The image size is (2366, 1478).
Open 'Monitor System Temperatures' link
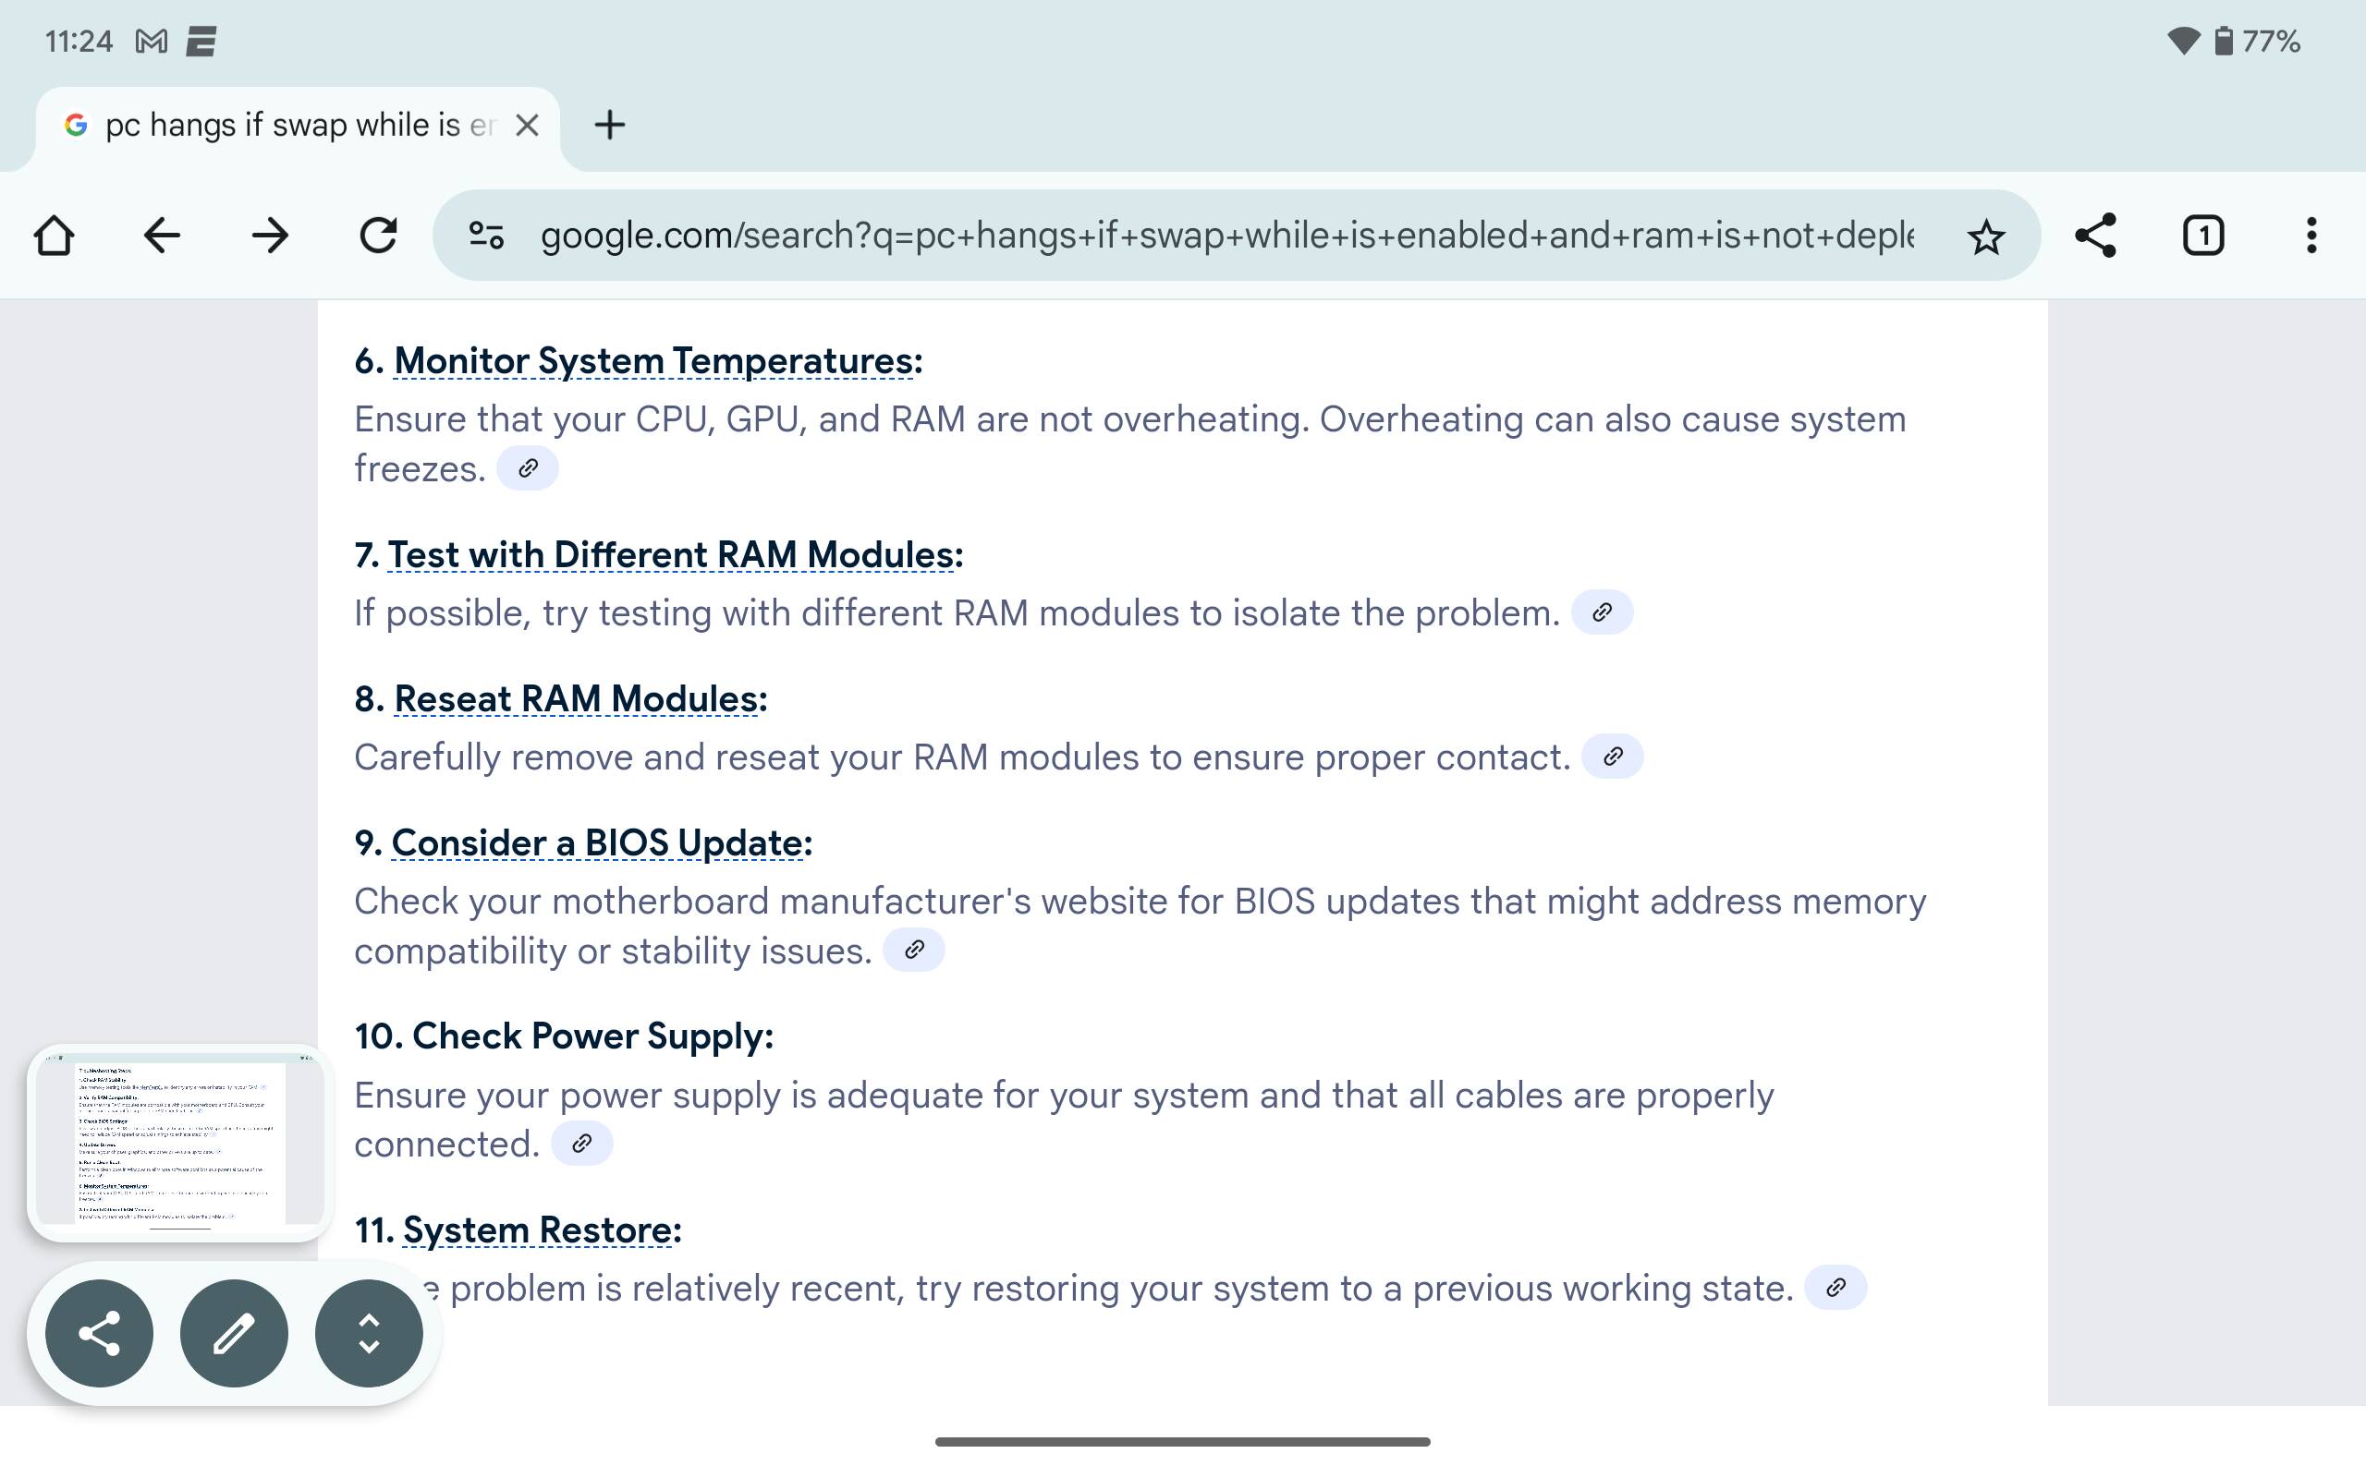pos(653,360)
